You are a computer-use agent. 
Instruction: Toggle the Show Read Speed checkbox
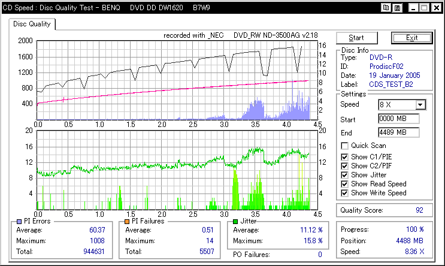click(344, 184)
